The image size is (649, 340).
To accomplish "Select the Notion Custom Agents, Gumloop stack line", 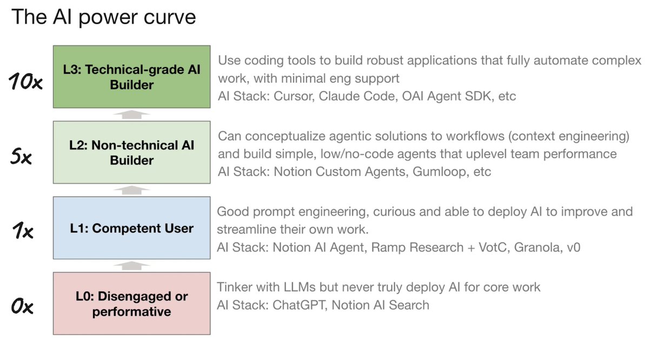I will click(x=354, y=172).
